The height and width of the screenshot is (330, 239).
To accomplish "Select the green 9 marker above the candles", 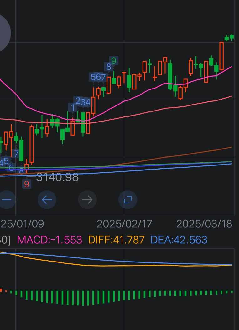I will [x=114, y=61].
